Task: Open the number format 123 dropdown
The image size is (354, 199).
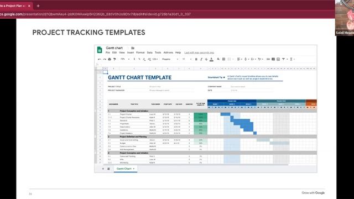Action: click(x=155, y=59)
